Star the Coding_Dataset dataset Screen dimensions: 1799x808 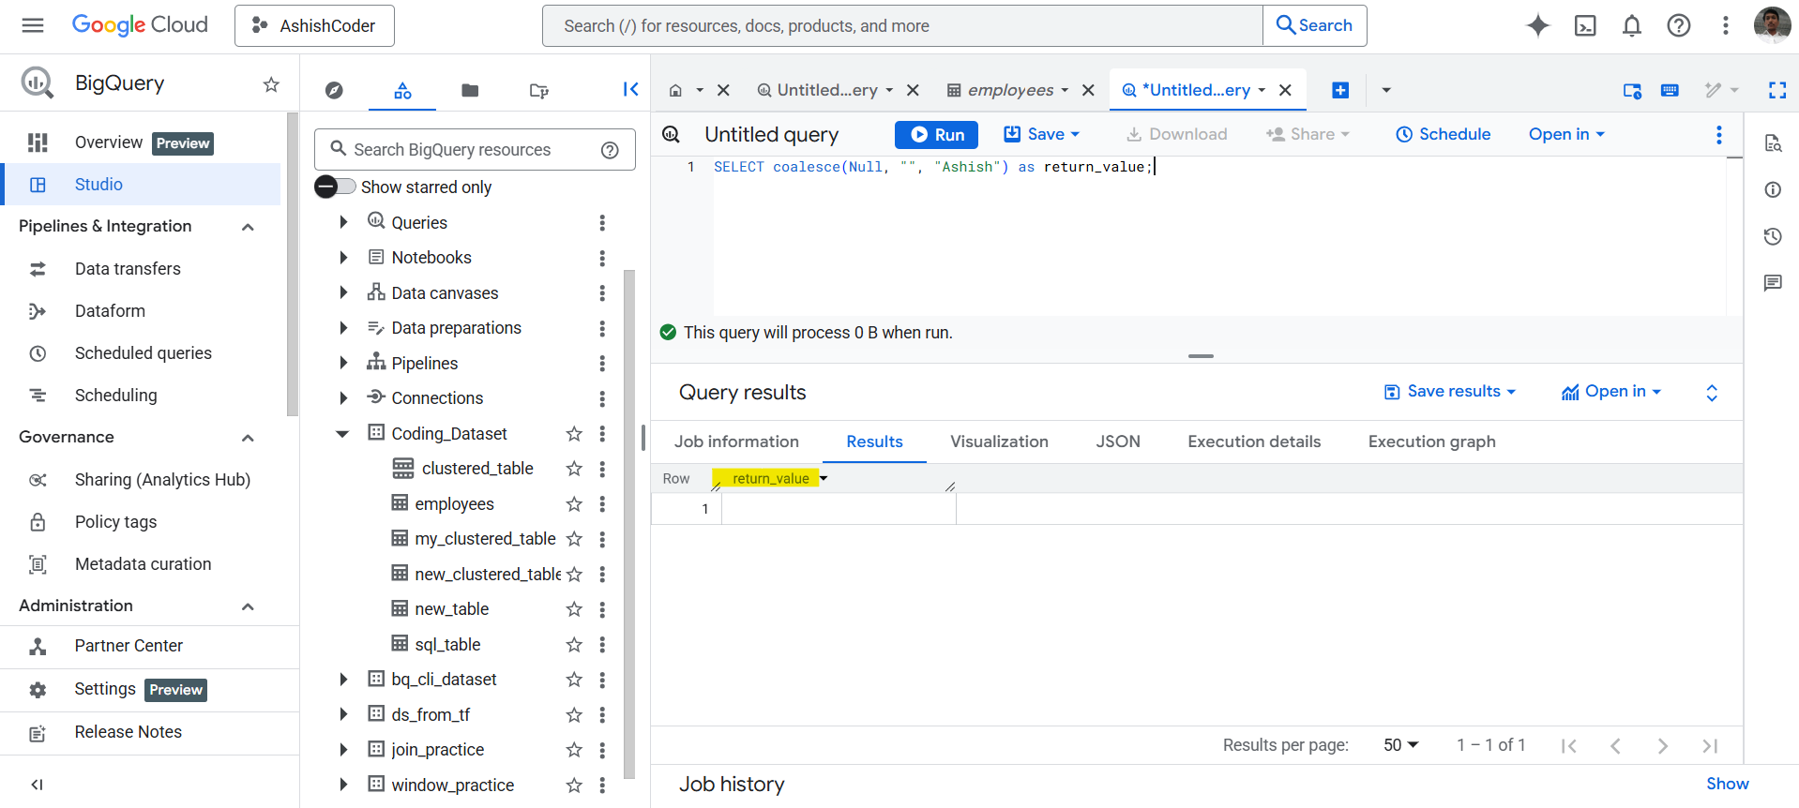[x=574, y=434]
